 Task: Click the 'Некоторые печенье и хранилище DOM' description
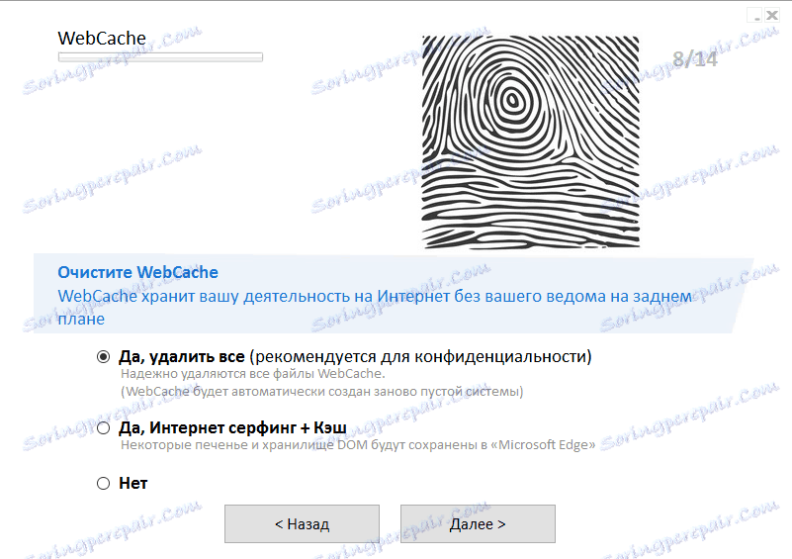pyautogui.click(x=358, y=445)
